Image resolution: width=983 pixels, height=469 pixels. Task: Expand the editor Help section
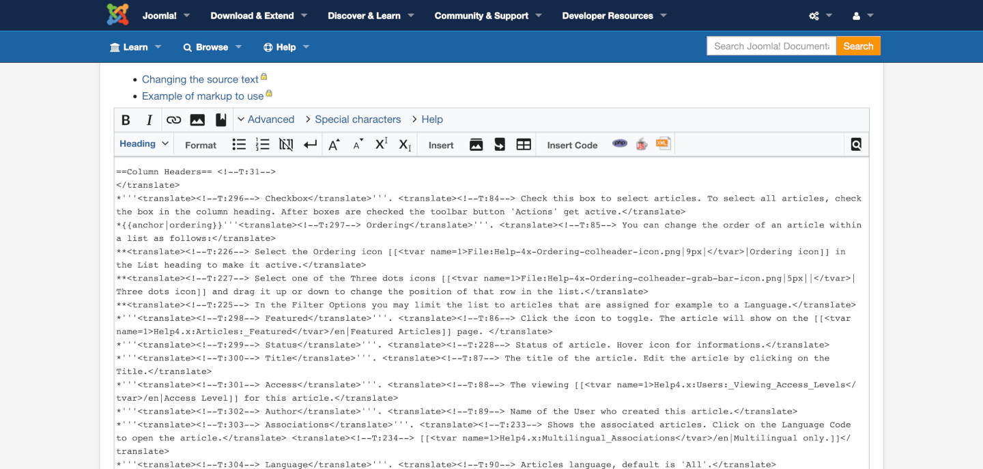click(427, 119)
